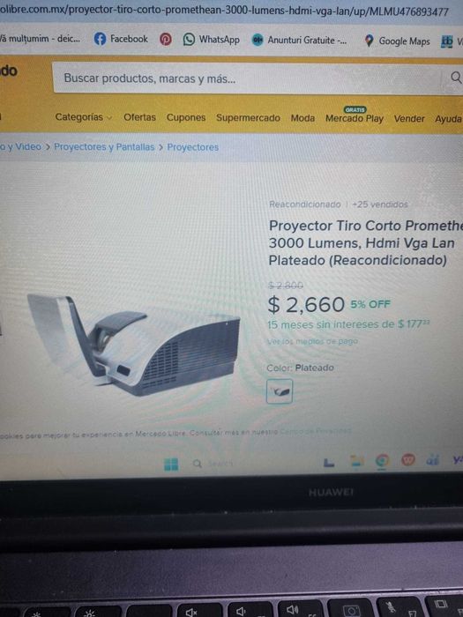
Task: Open File Explorer from the taskbar
Action: (356, 461)
